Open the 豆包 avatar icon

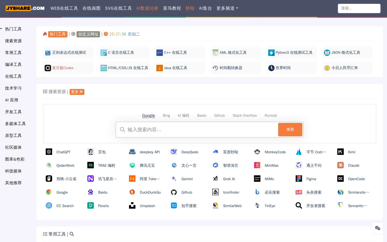pos(91,152)
